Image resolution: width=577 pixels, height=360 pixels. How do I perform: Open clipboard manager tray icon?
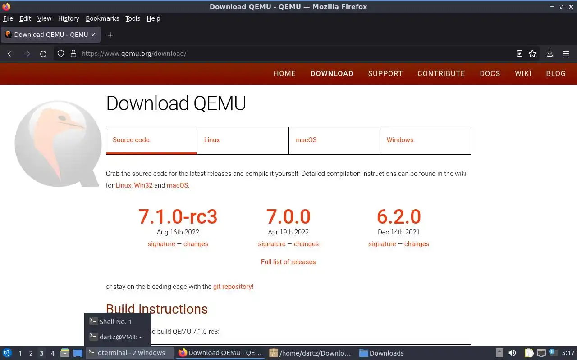click(x=529, y=353)
